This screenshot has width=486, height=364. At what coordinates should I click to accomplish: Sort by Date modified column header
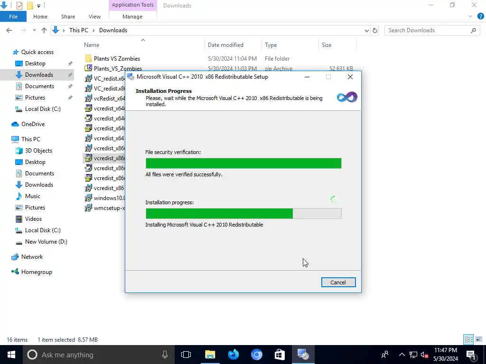[x=225, y=45]
